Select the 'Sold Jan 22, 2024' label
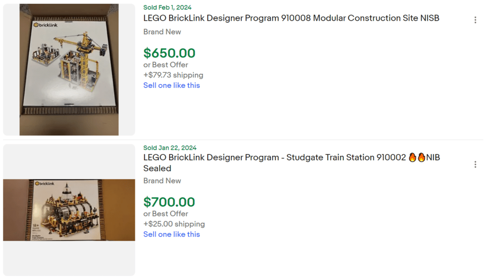 pos(170,148)
